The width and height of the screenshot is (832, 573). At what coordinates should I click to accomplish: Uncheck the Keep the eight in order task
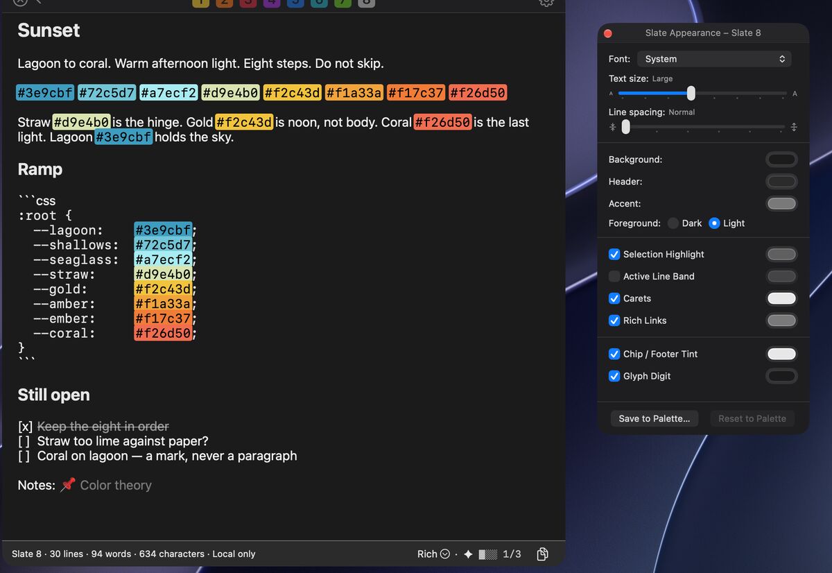point(25,427)
